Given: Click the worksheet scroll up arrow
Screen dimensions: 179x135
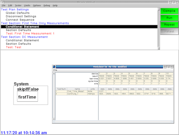Looking at the screenshot, I should click(54, 74).
